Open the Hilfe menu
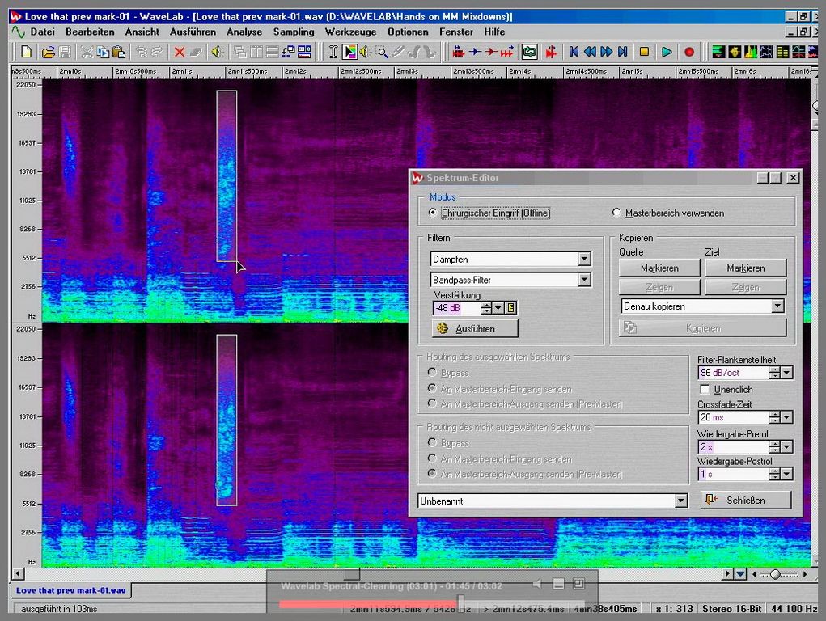Screen dimensions: 826x621 494,32
